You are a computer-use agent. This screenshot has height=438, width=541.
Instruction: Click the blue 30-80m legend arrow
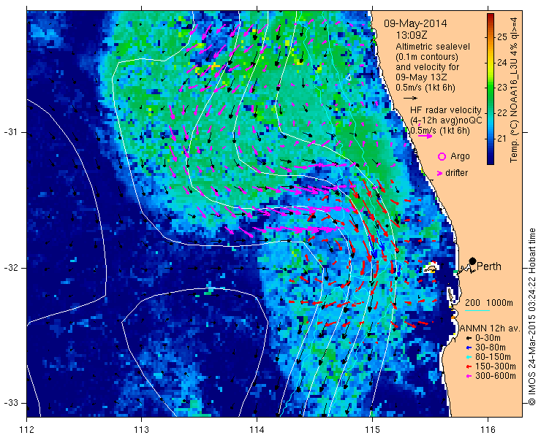tap(469, 348)
